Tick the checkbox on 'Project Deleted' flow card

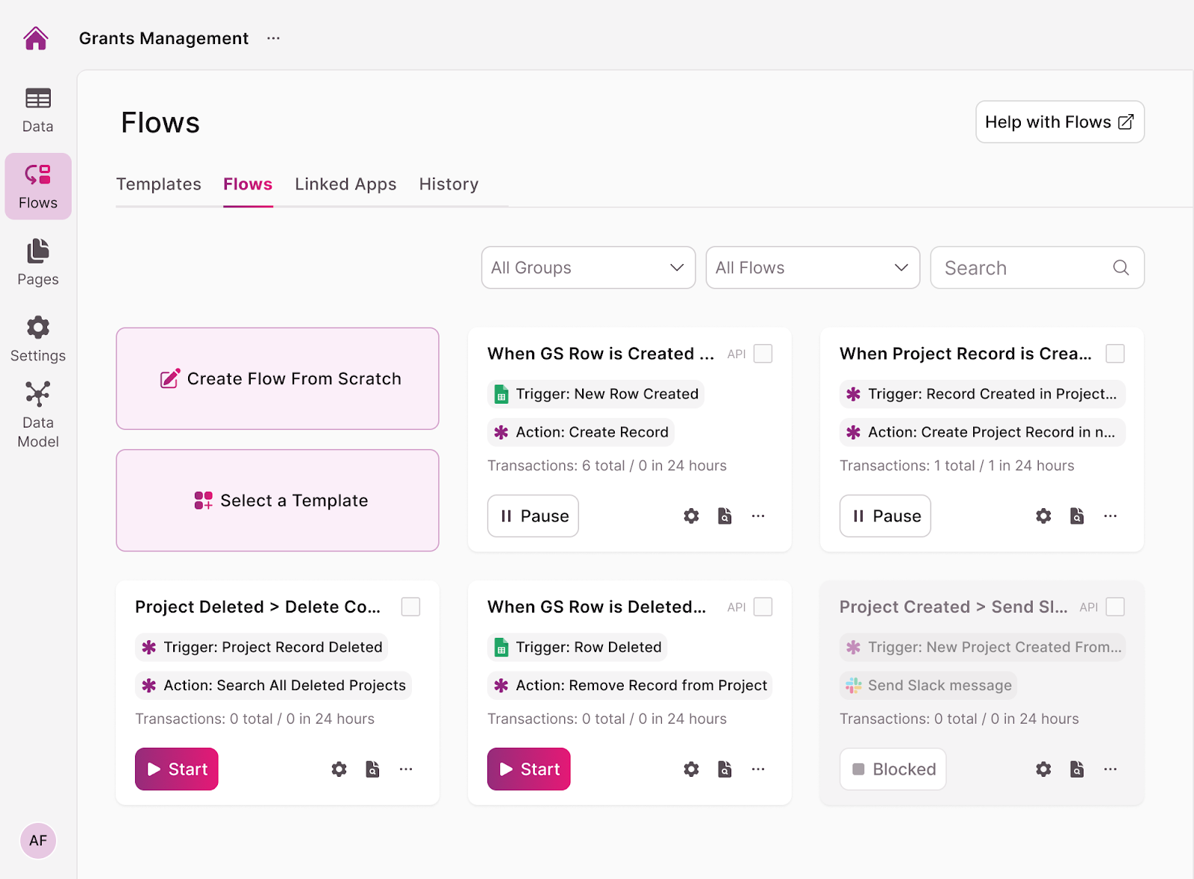(410, 607)
